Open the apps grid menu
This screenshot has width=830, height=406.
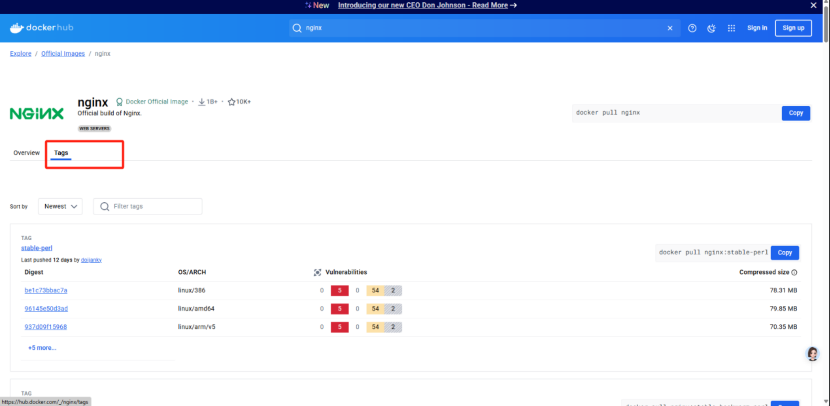[x=731, y=28]
